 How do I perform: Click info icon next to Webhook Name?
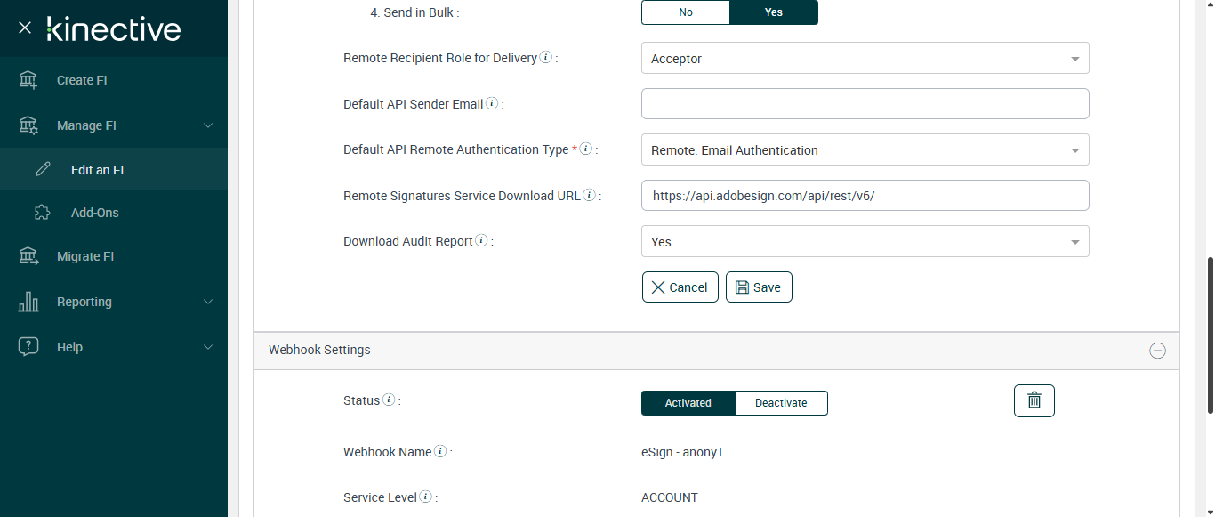[x=440, y=452]
